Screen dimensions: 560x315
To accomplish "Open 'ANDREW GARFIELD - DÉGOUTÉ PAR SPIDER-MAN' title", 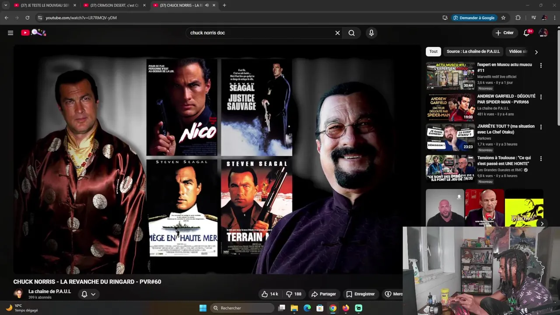I will click(506, 99).
